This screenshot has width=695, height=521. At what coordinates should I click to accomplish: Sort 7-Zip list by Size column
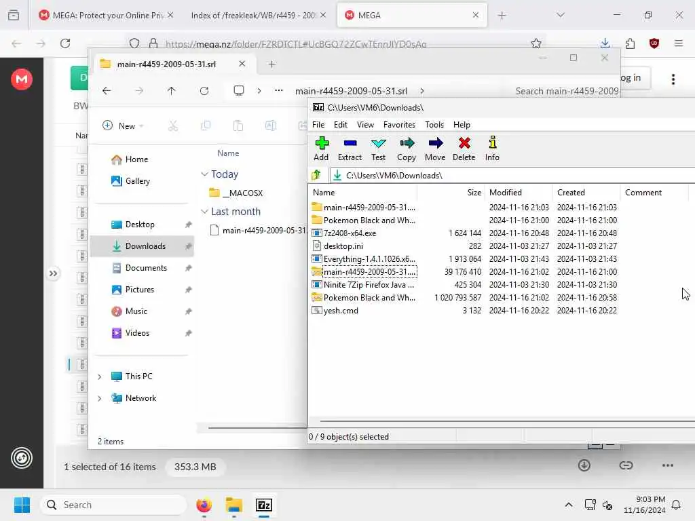[x=451, y=193]
